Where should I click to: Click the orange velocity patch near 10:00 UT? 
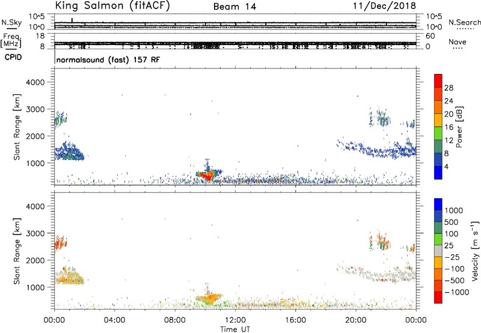(210, 298)
